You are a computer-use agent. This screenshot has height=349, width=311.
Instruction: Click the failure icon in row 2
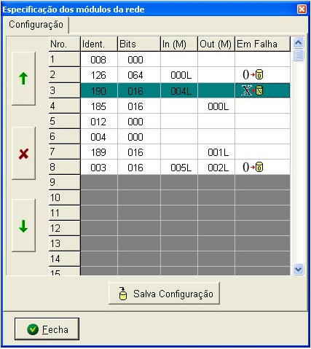point(253,74)
